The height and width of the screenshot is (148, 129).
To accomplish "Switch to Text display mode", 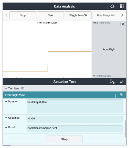I will point(51,16).
